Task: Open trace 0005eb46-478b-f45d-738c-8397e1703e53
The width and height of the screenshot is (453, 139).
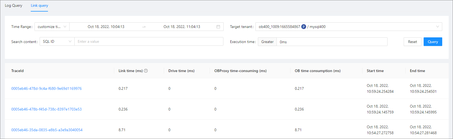Action: coord(46,109)
